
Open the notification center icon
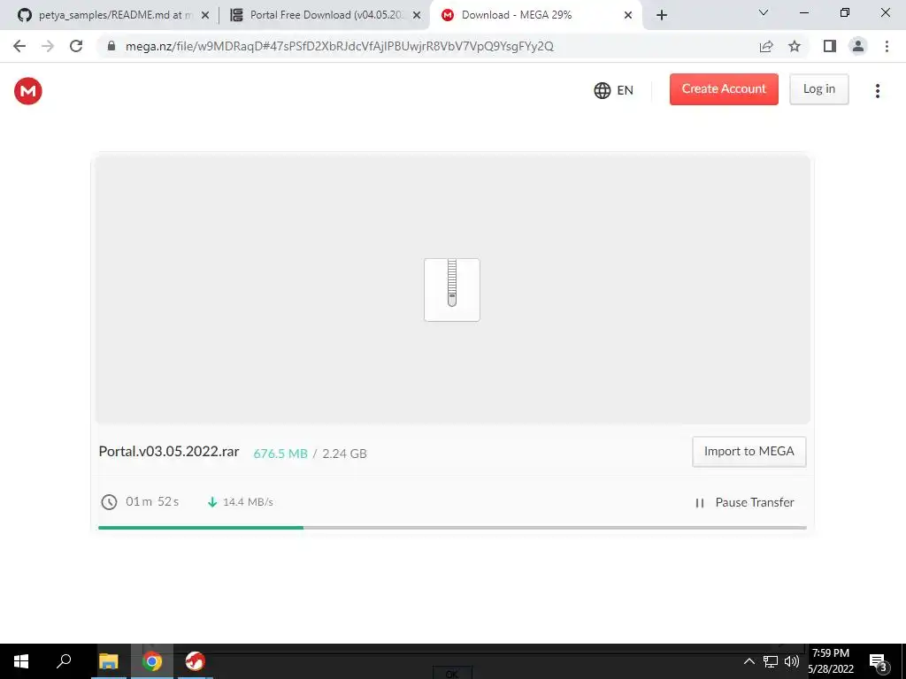[878, 662]
